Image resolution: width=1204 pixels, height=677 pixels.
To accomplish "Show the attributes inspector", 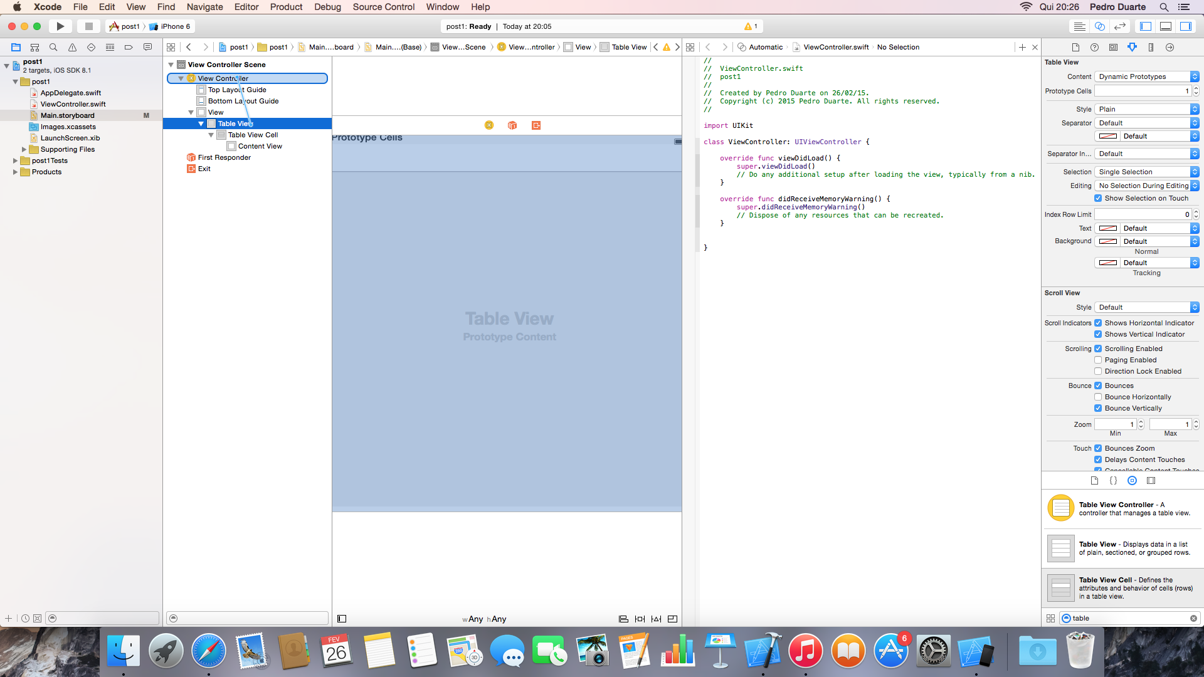I will pyautogui.click(x=1132, y=47).
